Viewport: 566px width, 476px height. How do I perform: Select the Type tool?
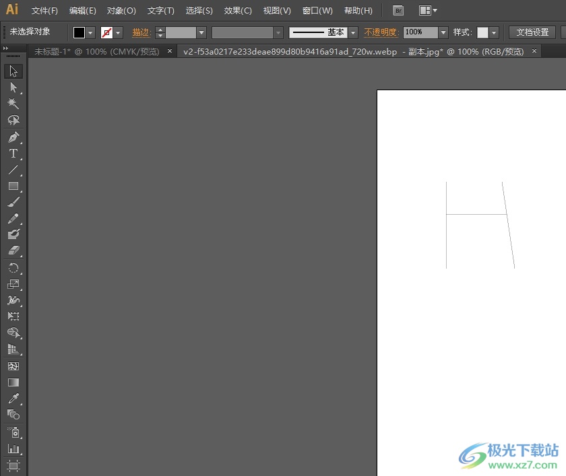pos(13,154)
